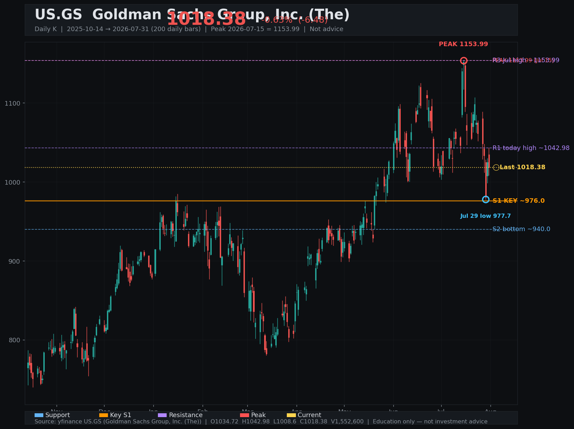574x429 pixels.
Task: Click the 1000 tick on the price axis
Action: click(12, 182)
